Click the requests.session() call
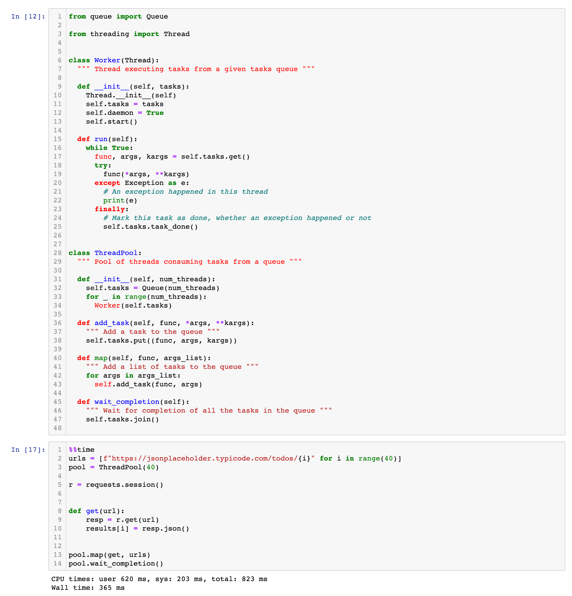This screenshot has width=572, height=596. point(125,485)
